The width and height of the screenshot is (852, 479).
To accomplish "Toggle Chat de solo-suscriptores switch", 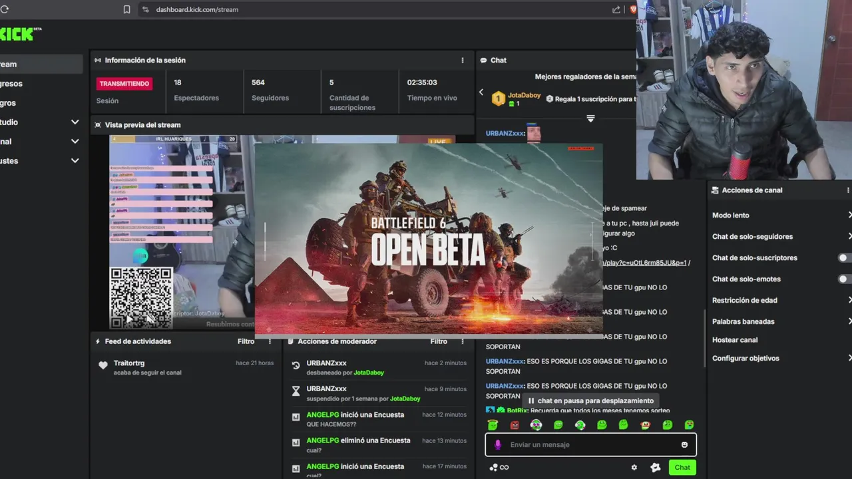I will tap(844, 257).
